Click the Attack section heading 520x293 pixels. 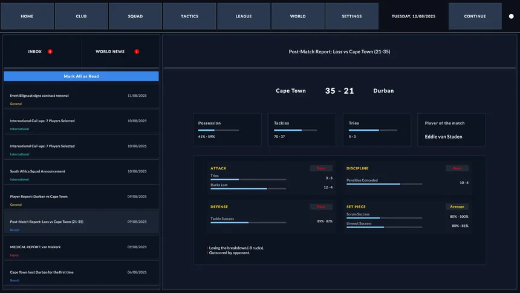[218, 168]
